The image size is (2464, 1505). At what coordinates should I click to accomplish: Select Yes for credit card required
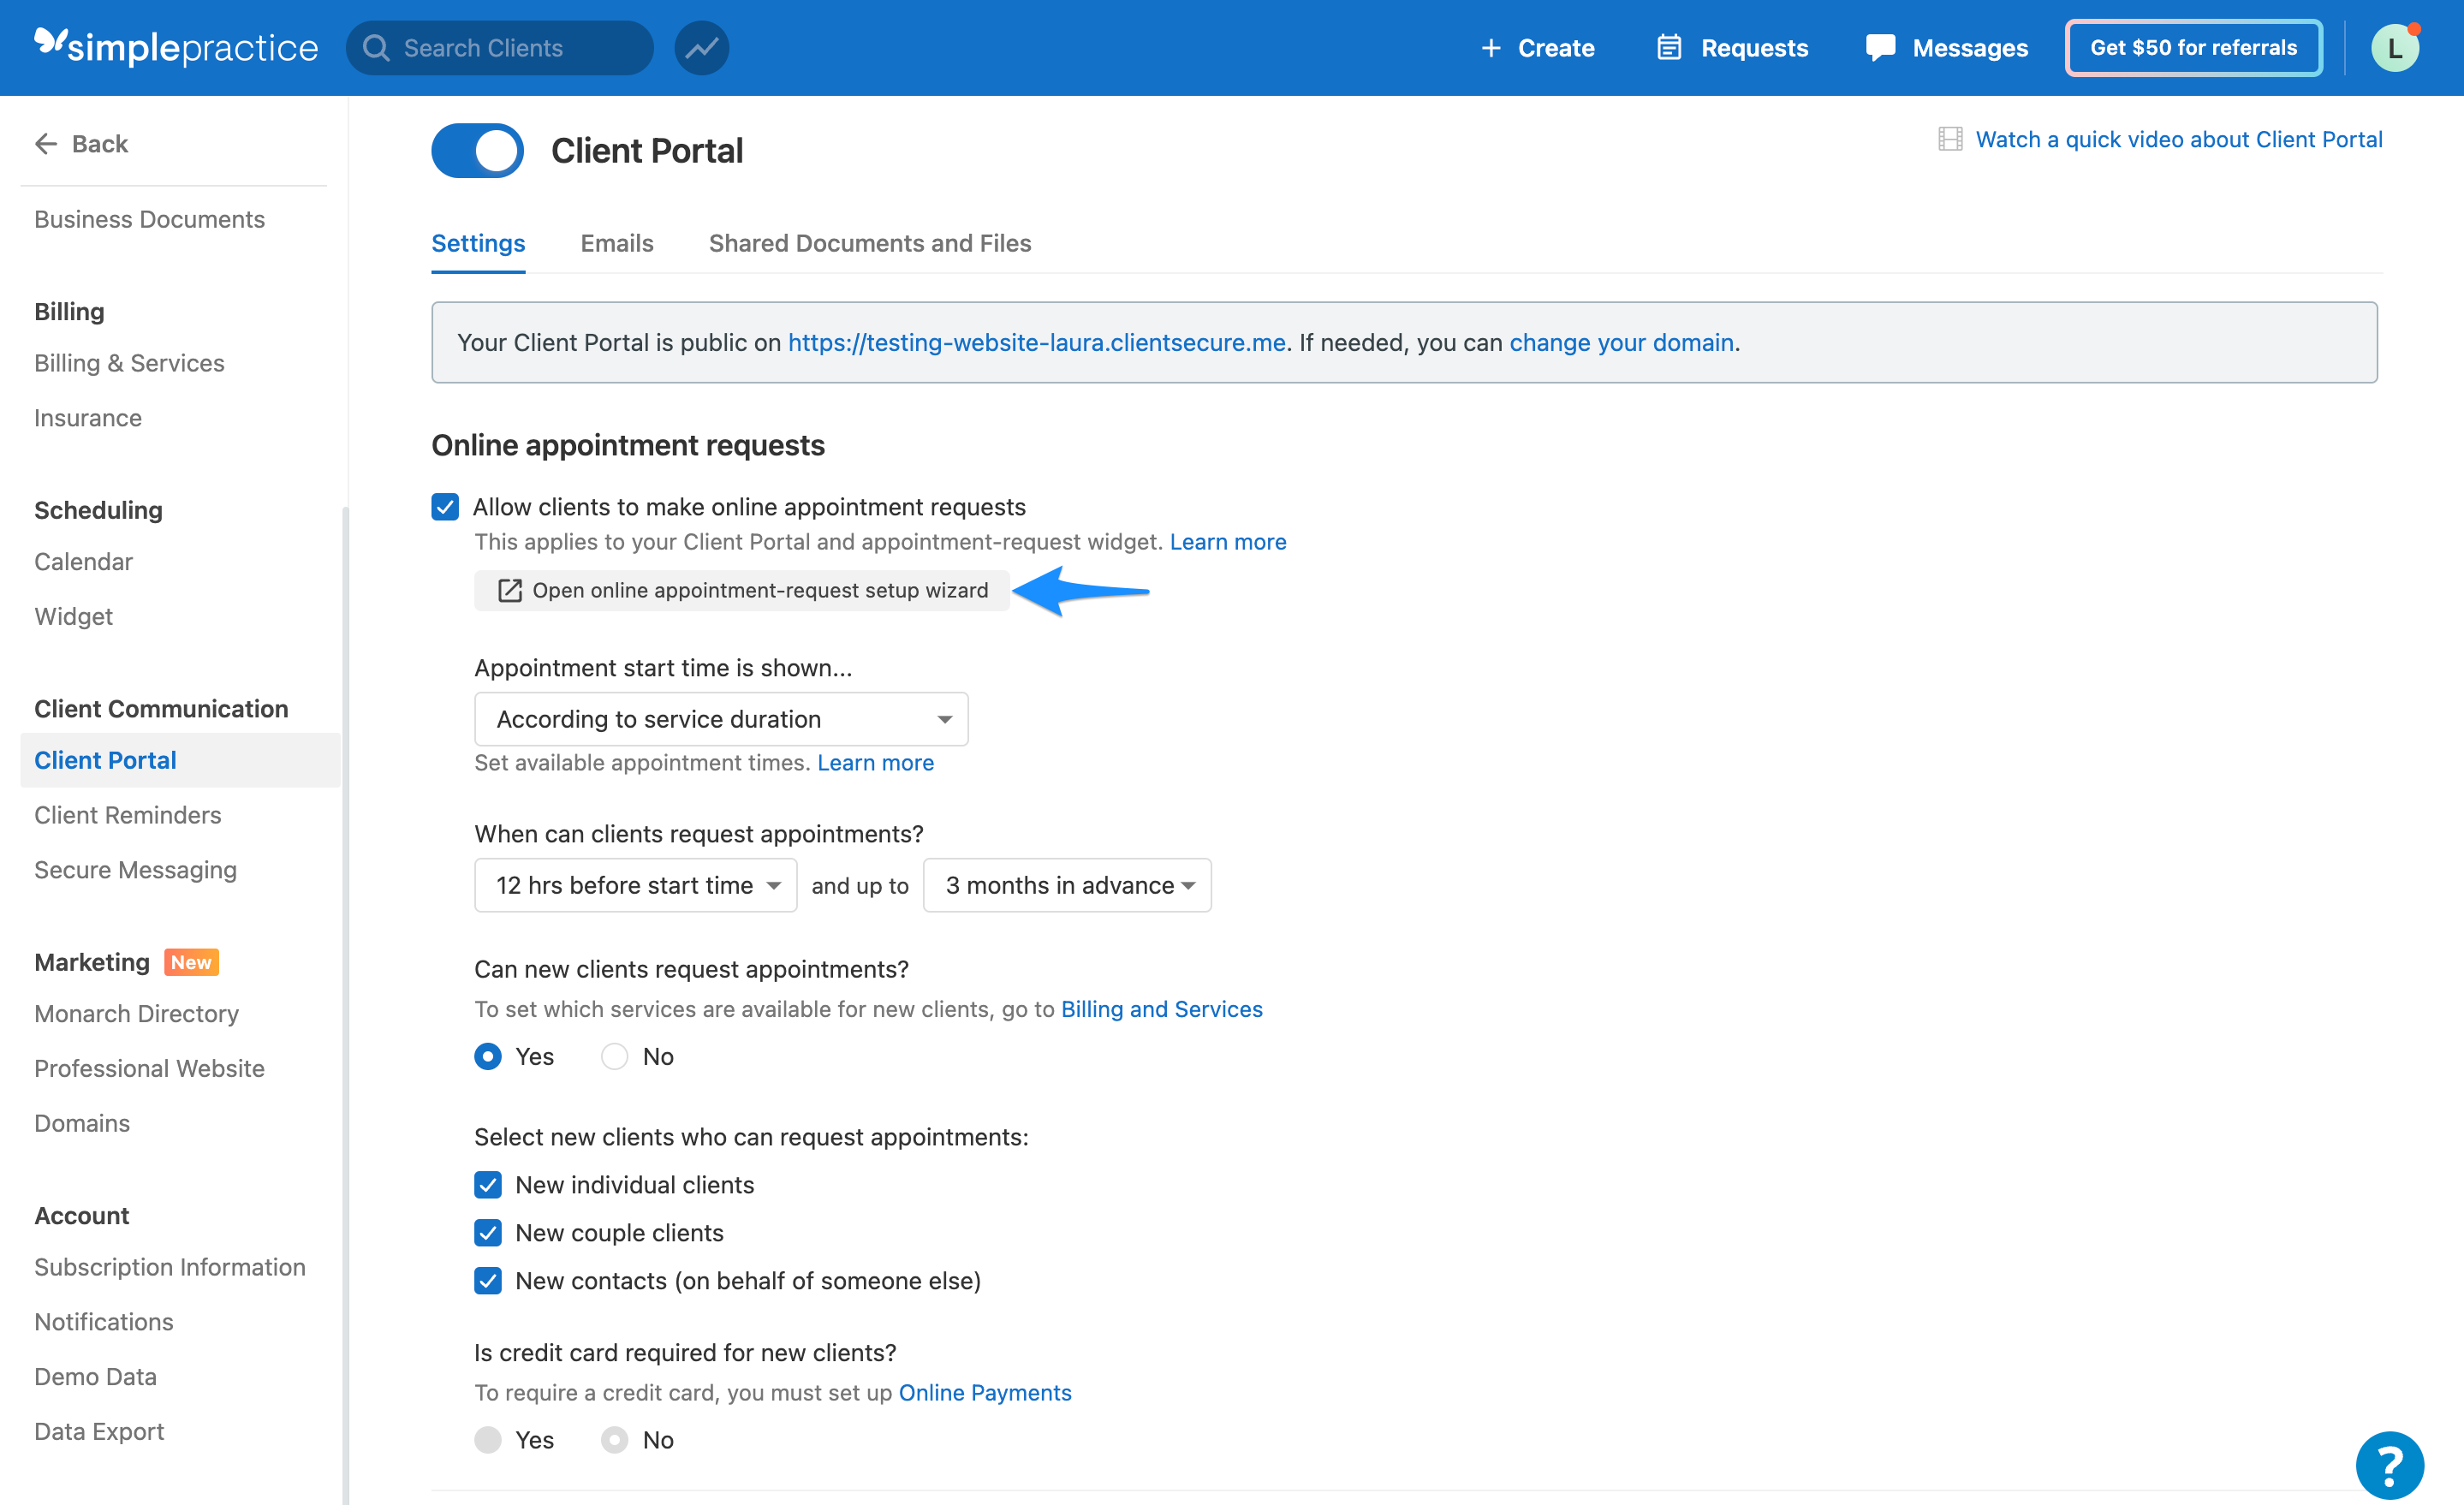pyautogui.click(x=488, y=1440)
